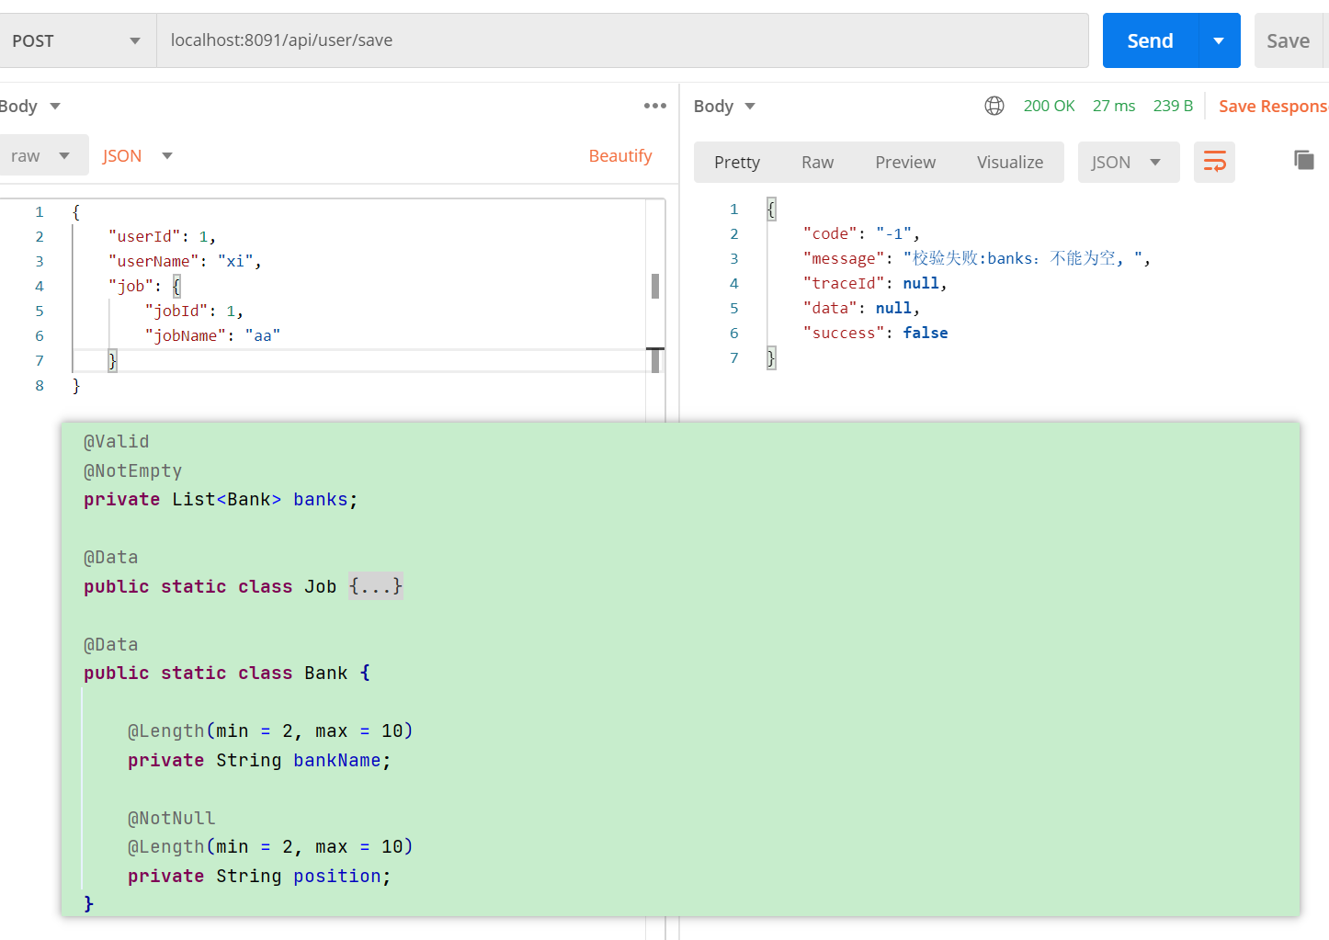
Task: Click the globe network info icon
Action: pyautogui.click(x=994, y=106)
